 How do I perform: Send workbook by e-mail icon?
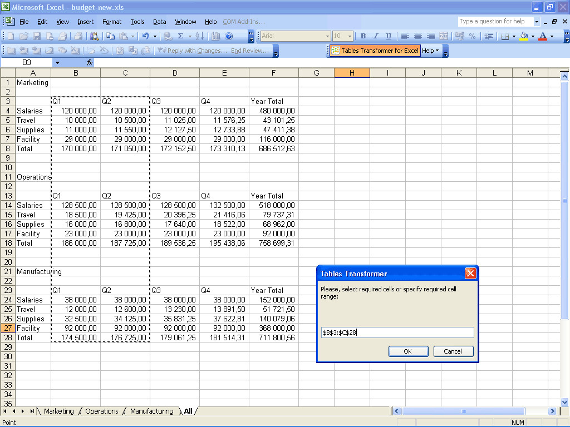point(62,36)
